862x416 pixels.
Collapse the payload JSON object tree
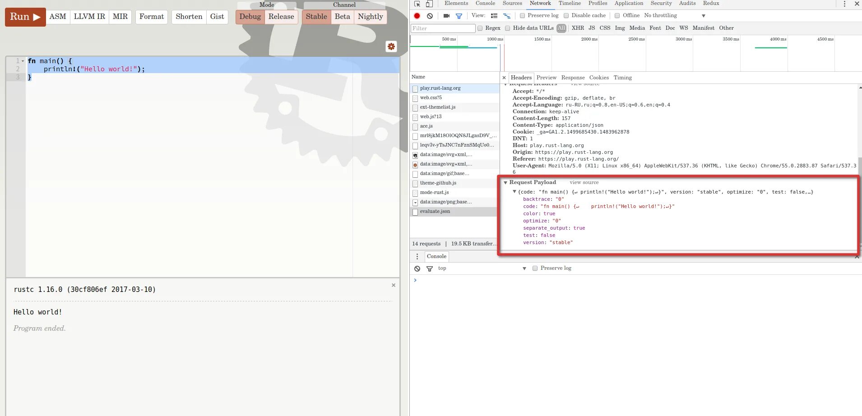(x=514, y=192)
